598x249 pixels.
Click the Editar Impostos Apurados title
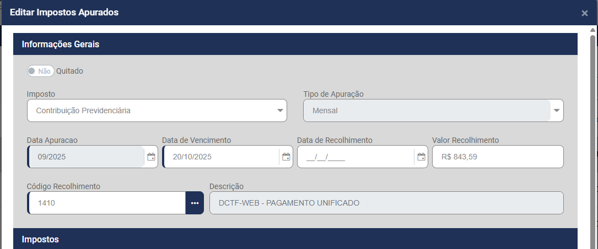pos(64,12)
